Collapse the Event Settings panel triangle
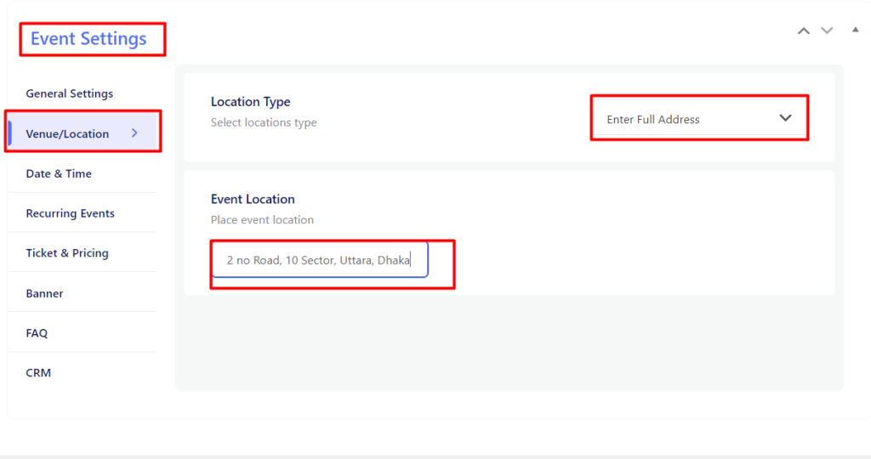Image resolution: width=871 pixels, height=459 pixels. point(856,30)
